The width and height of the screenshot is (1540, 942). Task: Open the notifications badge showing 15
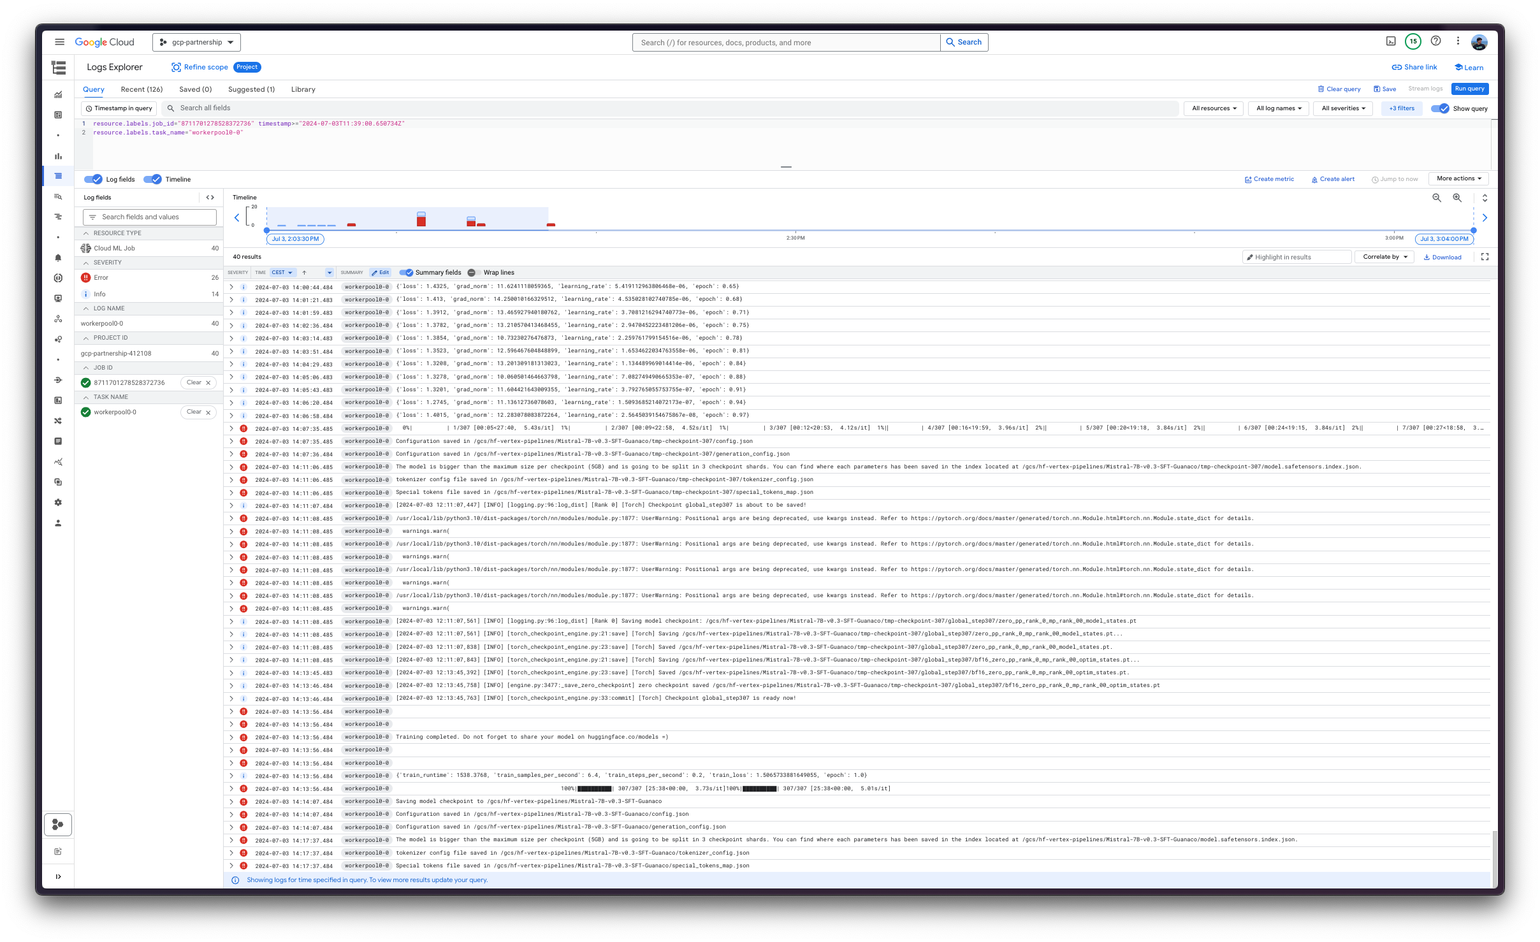tap(1413, 41)
